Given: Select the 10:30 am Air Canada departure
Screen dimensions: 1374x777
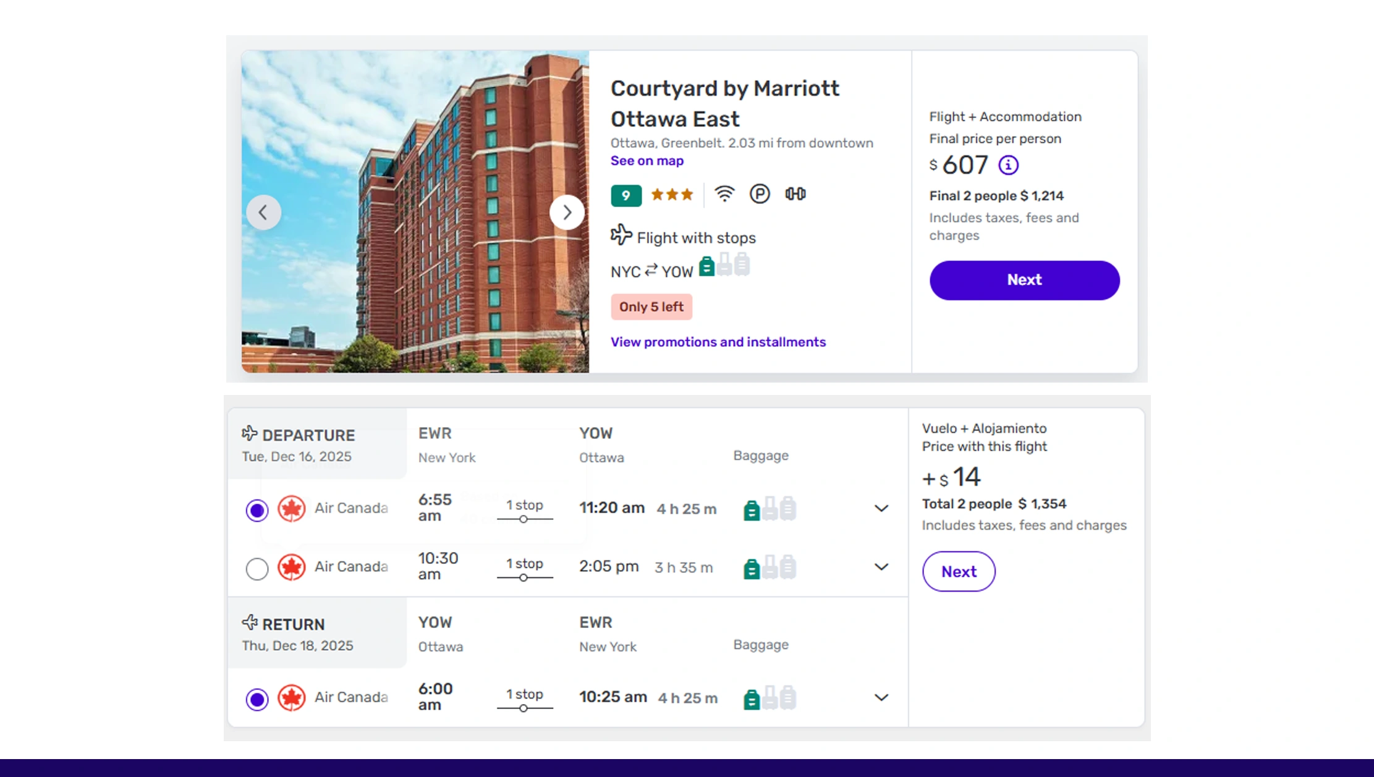Looking at the screenshot, I should click(x=257, y=569).
